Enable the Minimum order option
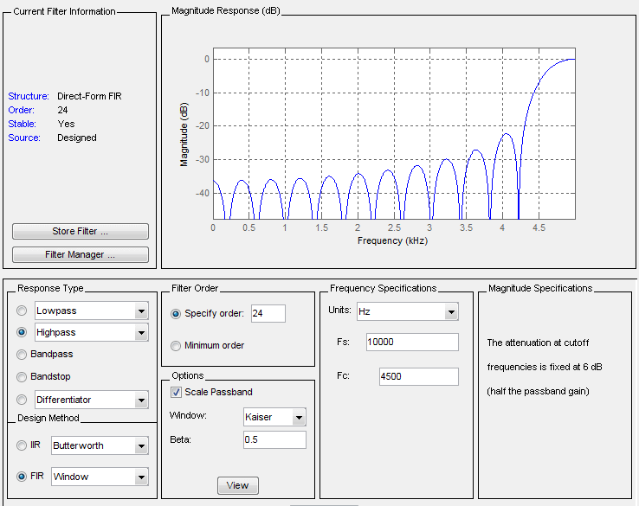Viewport: 639px width, 506px height. point(177,345)
